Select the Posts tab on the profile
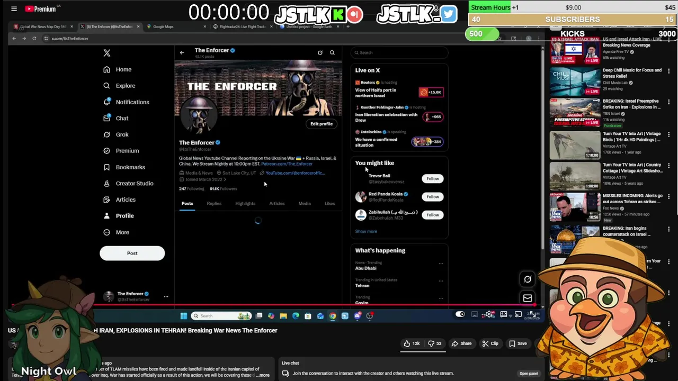 [188, 204]
